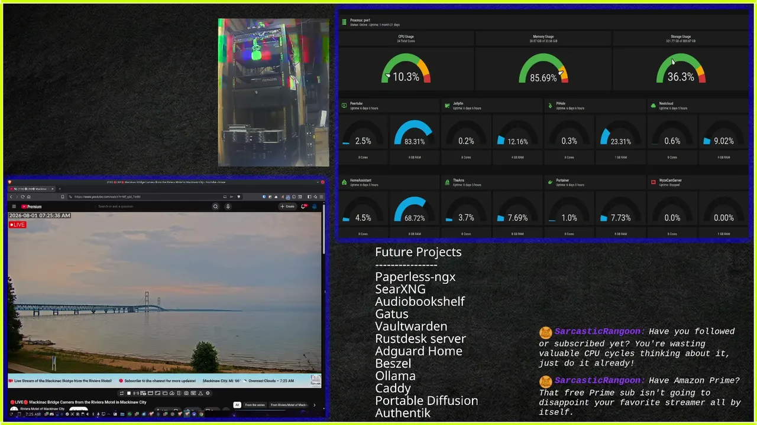The width and height of the screenshot is (757, 425).
Task: Go back in the Brave browser
Action: coord(11,197)
